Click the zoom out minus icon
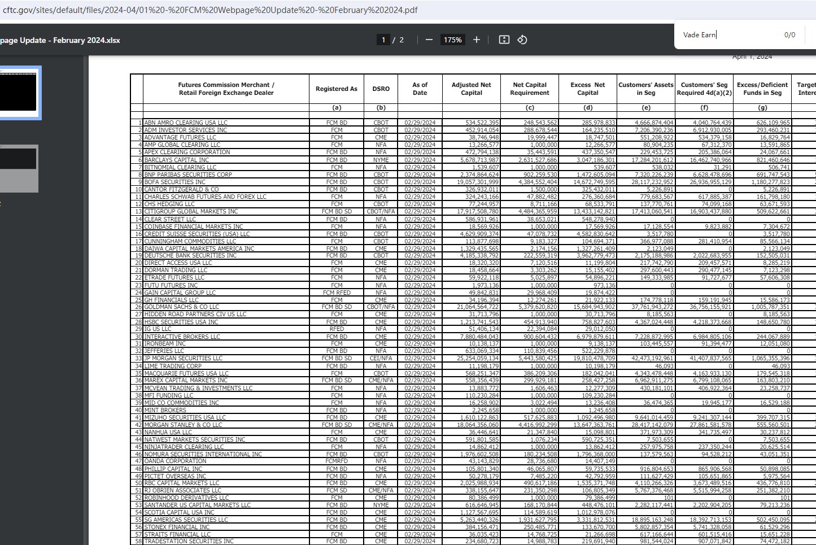Viewport: 816px width, 545px height. point(429,40)
